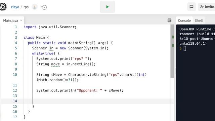Viewport: 215px width, 121px height.
Task: Click the 'import' keyword on line 1
Action: (x=30, y=27)
